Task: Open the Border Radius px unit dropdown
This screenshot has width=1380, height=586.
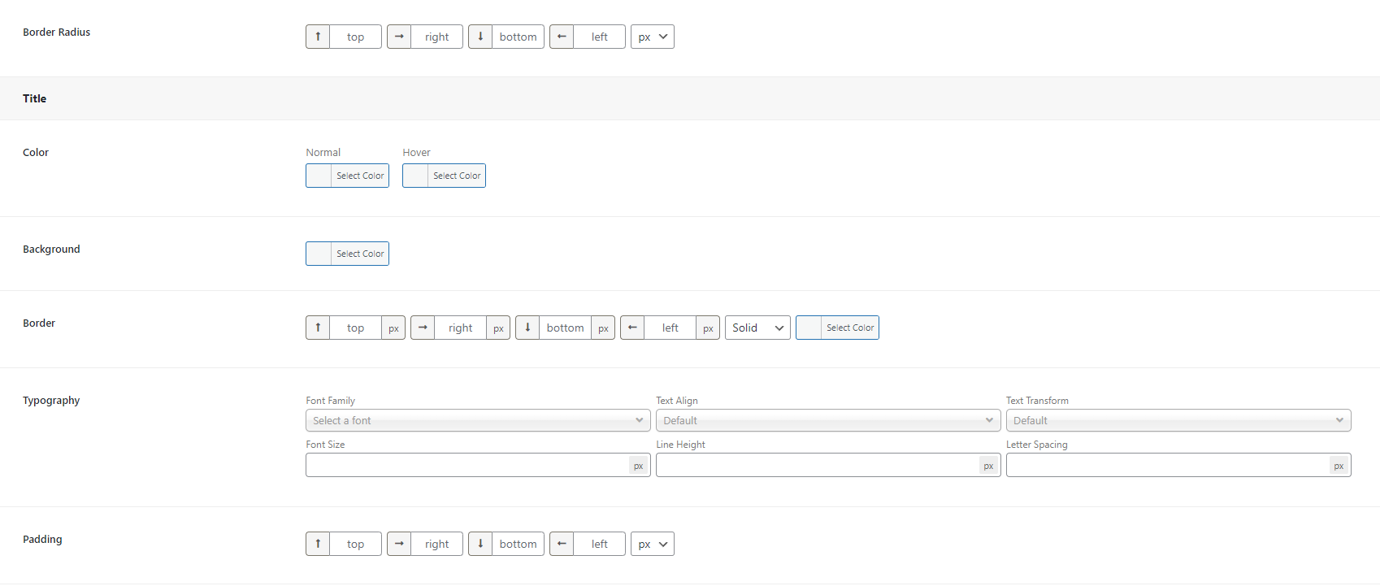Action: tap(652, 37)
